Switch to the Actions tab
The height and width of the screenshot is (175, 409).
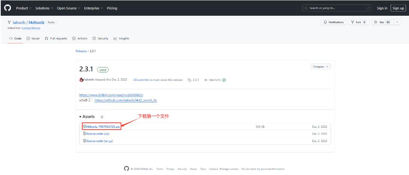tap(80, 38)
